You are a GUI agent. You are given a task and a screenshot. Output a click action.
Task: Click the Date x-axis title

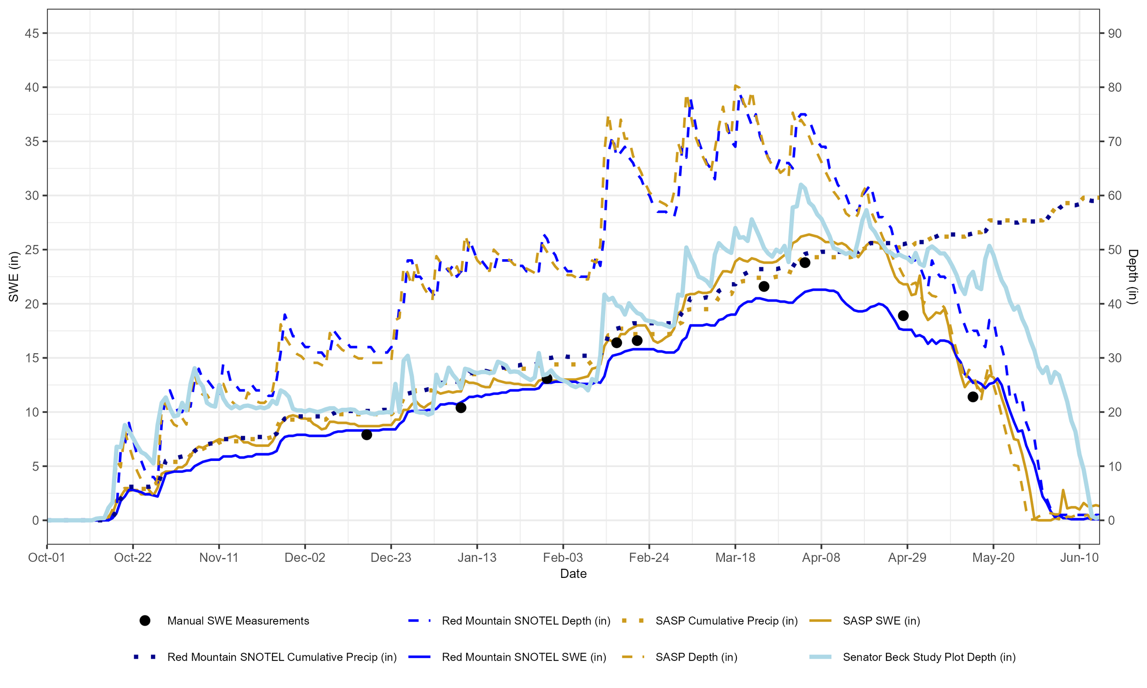pyautogui.click(x=573, y=573)
